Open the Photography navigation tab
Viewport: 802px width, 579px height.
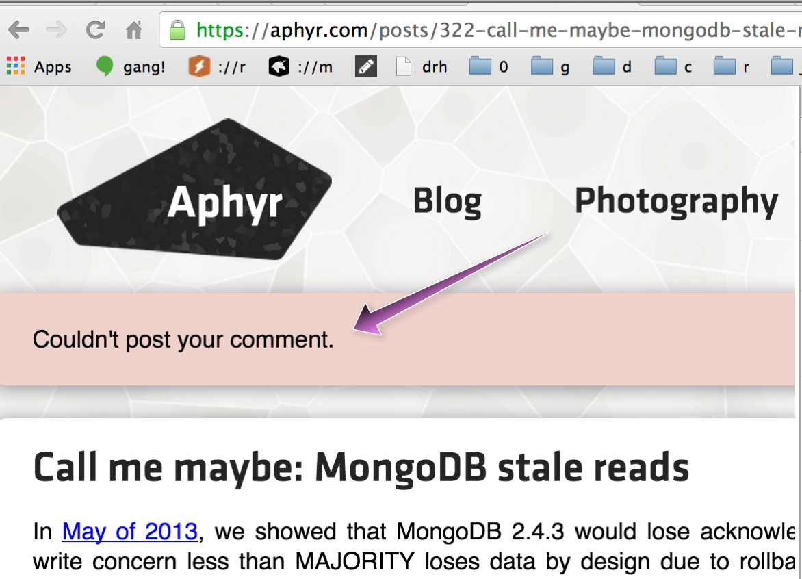676,201
